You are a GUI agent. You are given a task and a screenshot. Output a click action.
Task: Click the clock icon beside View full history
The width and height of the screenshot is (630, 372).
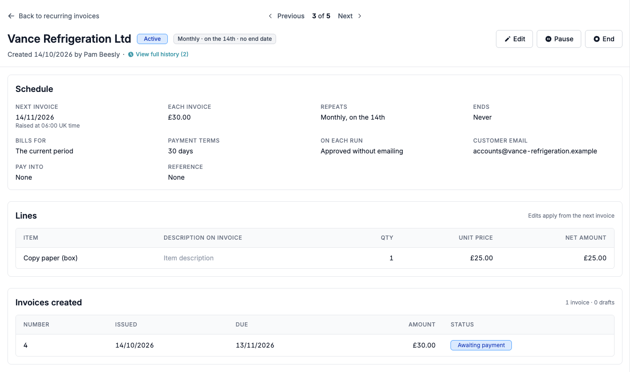click(x=131, y=54)
